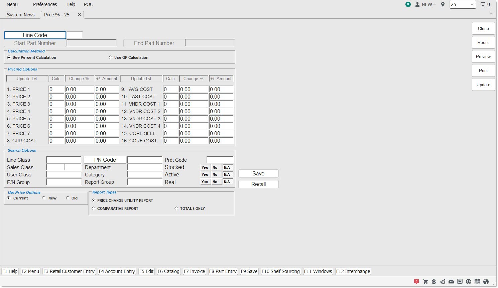Click the dollar sign icon
This screenshot has width=498, height=288.
pyautogui.click(x=434, y=282)
